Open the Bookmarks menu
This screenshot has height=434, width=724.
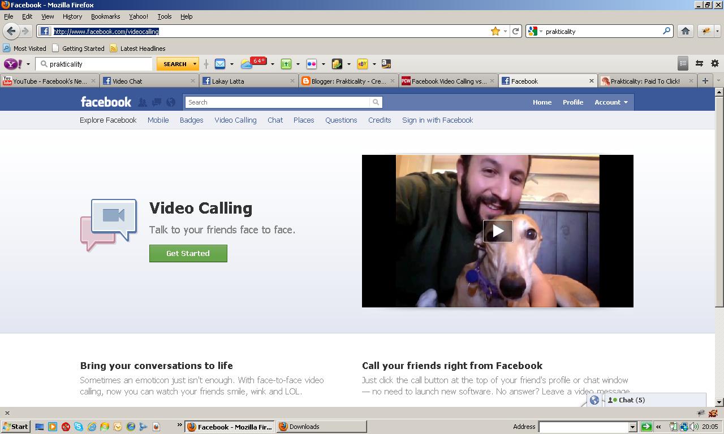coord(106,16)
